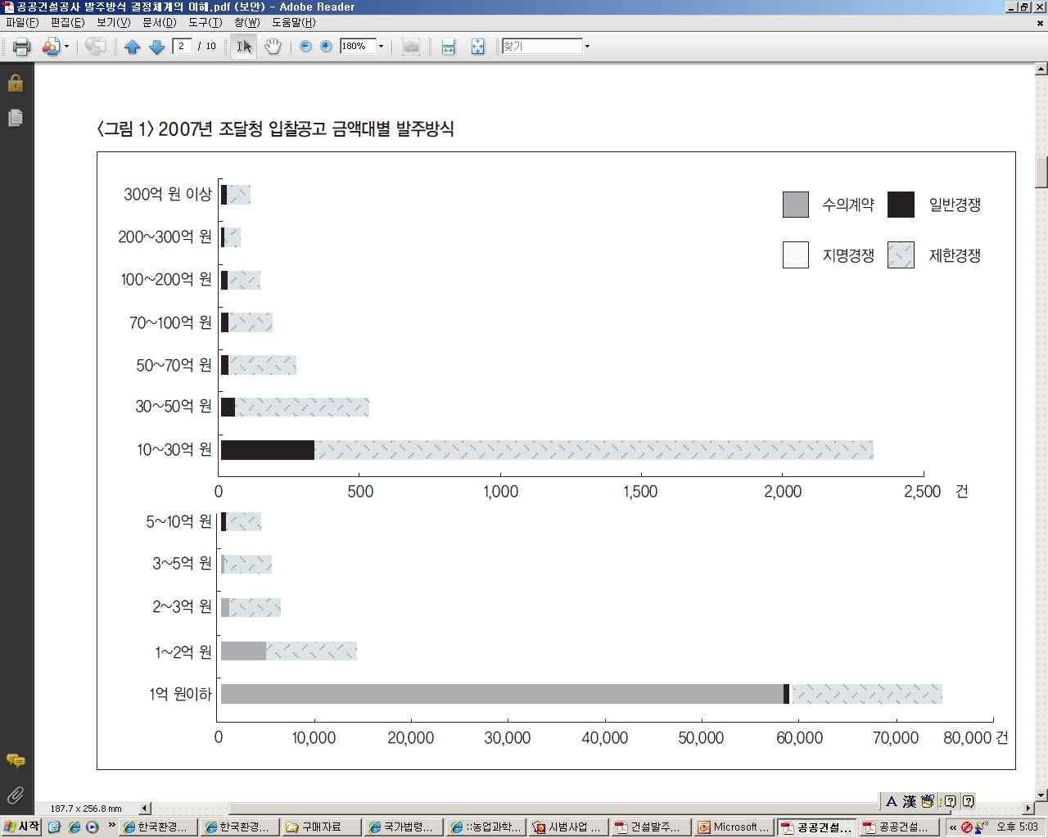Zoom out with the minus button

(306, 47)
